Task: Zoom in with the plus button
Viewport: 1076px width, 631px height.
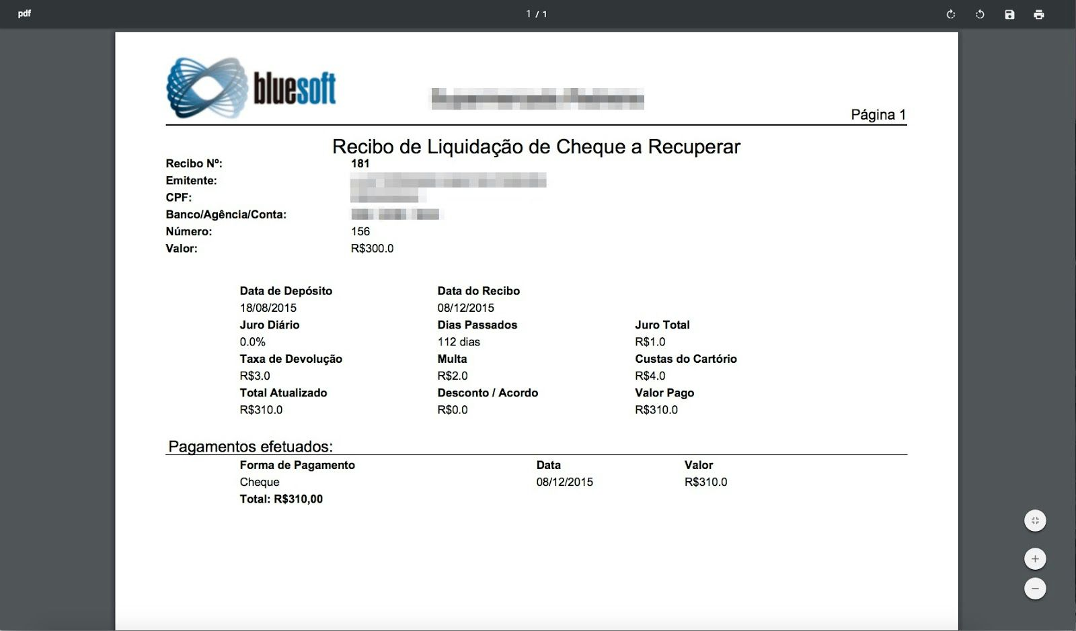Action: click(1035, 558)
